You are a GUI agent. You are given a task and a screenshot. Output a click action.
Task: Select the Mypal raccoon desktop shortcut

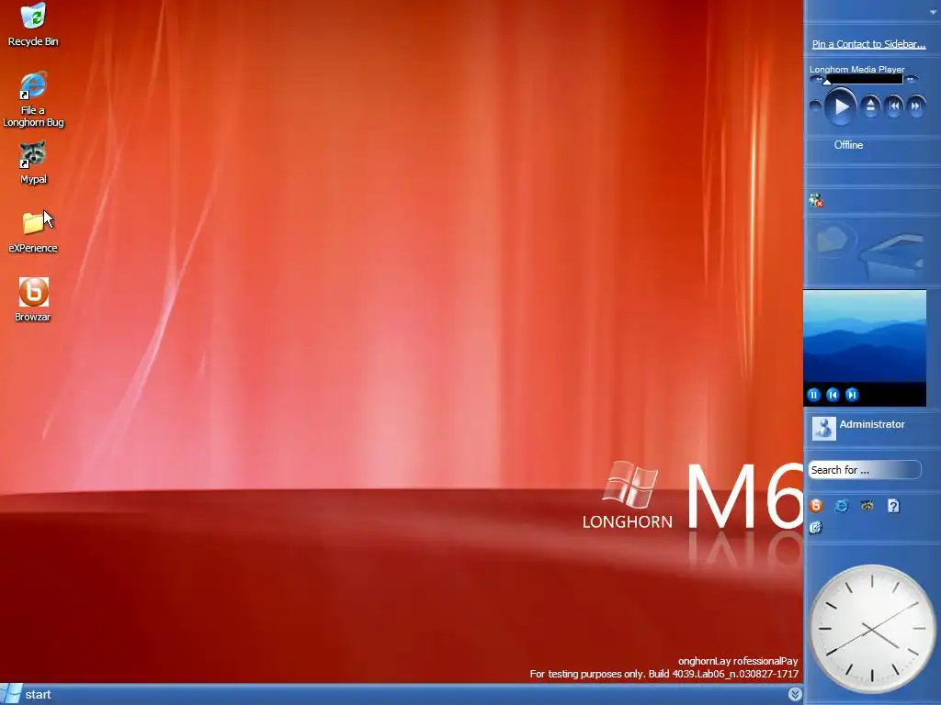[33, 162]
